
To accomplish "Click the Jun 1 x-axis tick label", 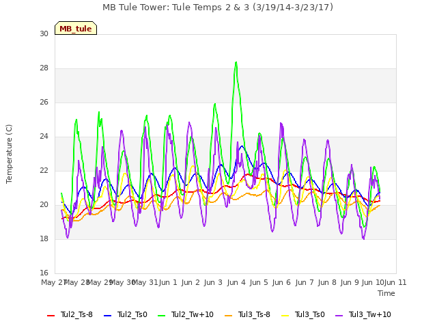I will [x=168, y=282].
